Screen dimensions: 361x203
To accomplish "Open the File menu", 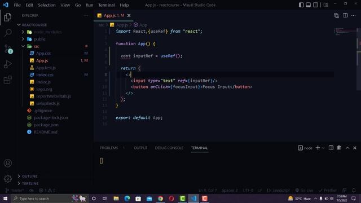I will [17, 5].
